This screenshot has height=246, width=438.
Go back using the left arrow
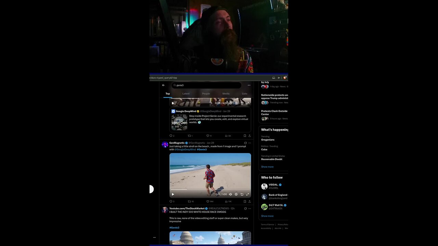(x=163, y=85)
